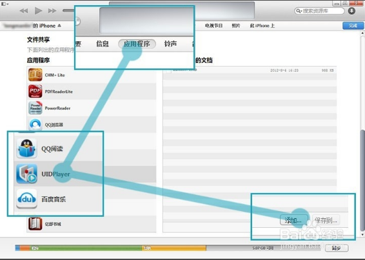Select the QQ浏览器 app icon
Viewport: 365px width, 260px height.
click(x=35, y=124)
